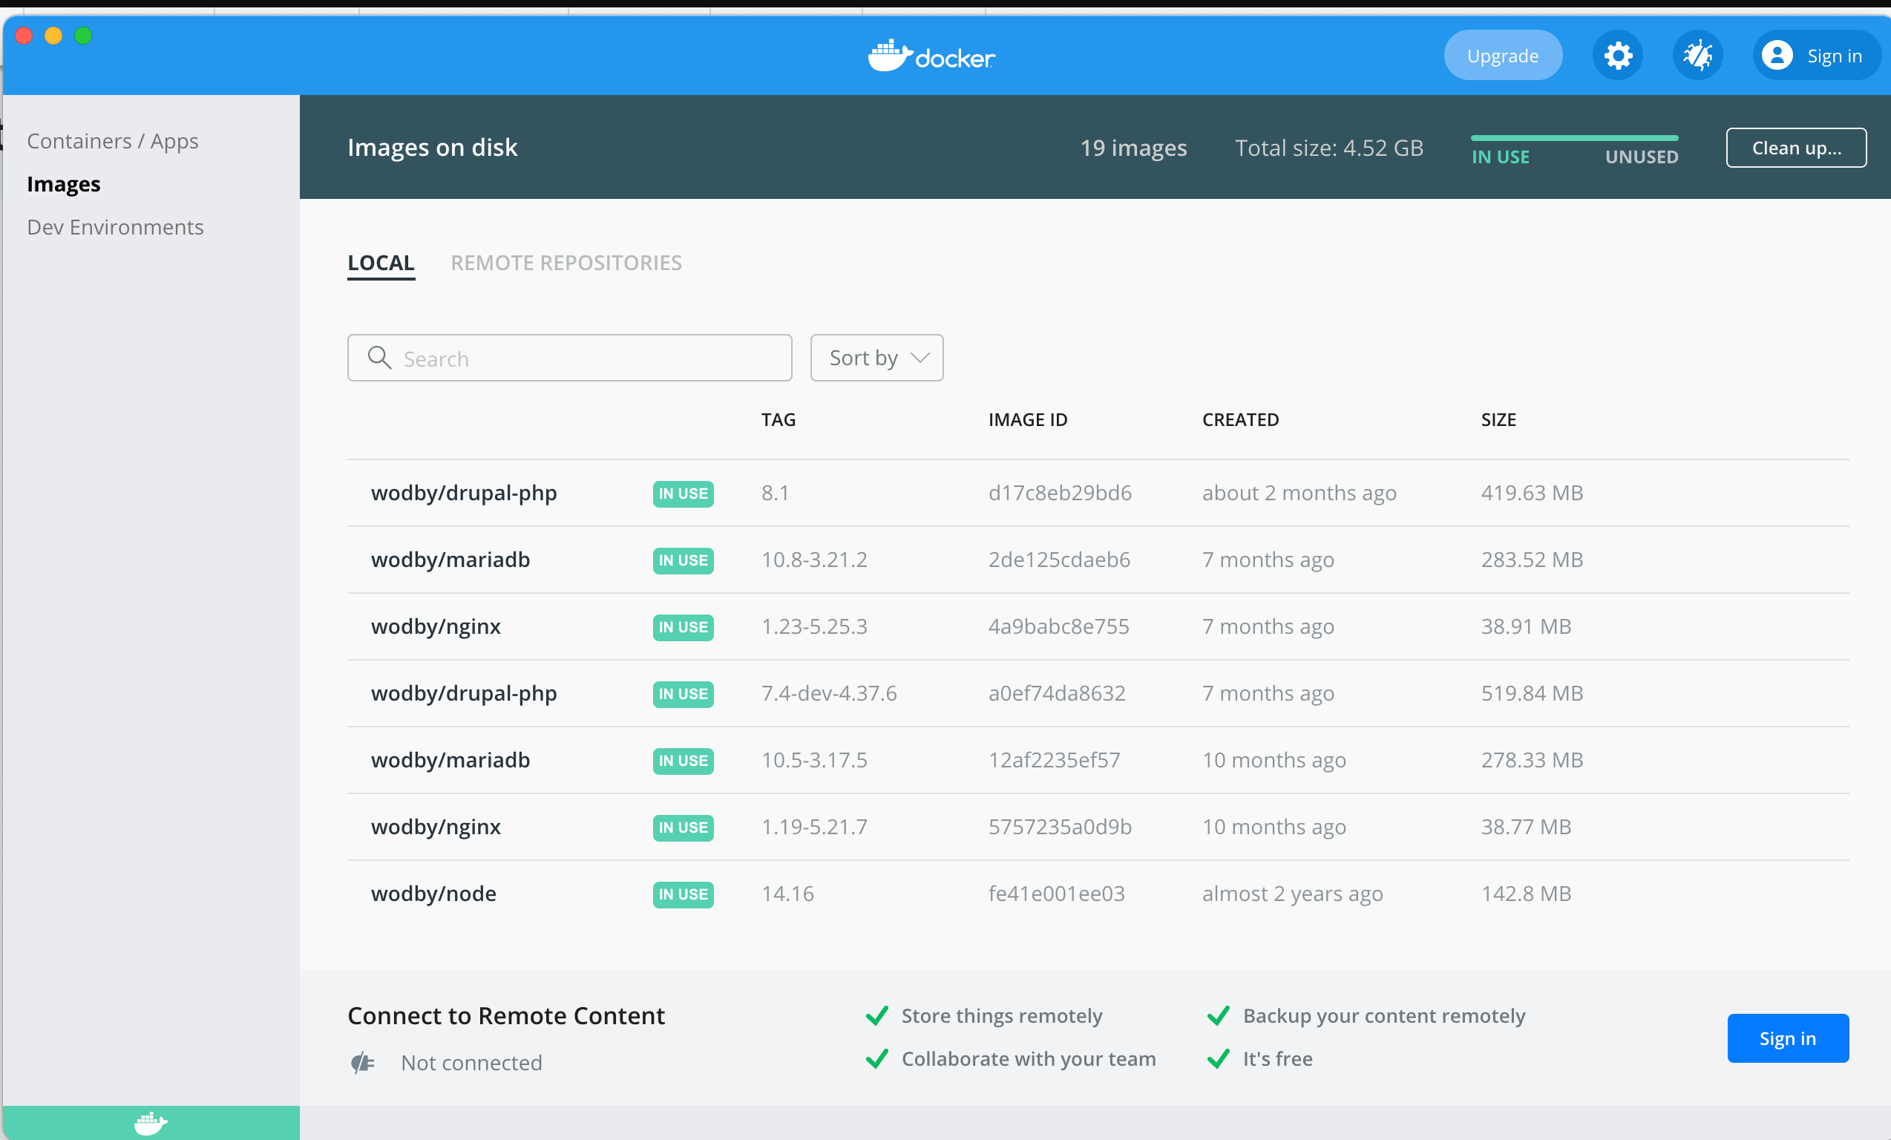Click the user avatar icon in header
The height and width of the screenshot is (1140, 1891).
1777,55
